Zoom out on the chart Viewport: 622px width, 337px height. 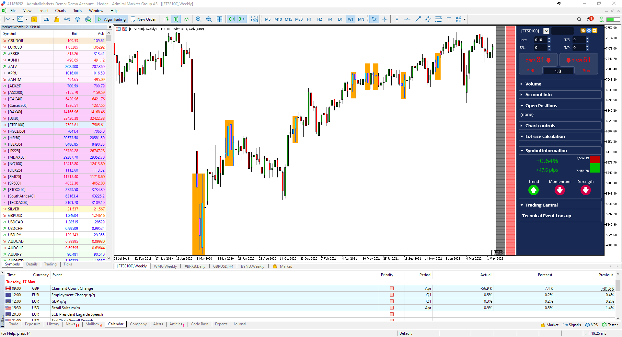pos(209,19)
